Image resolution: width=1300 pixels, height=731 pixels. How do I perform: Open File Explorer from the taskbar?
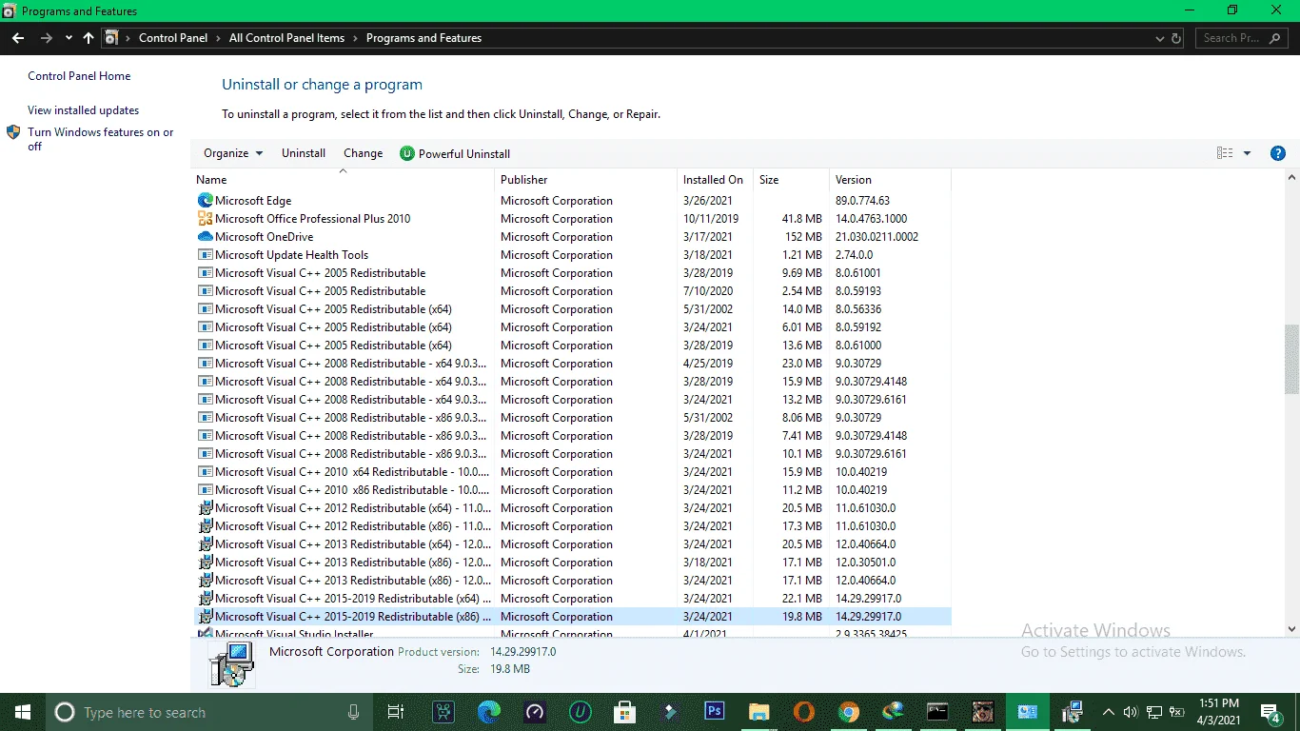pyautogui.click(x=758, y=712)
